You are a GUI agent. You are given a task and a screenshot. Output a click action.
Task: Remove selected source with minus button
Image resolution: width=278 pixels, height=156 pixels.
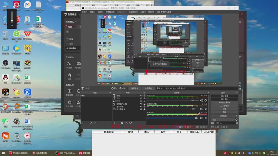[118, 123]
